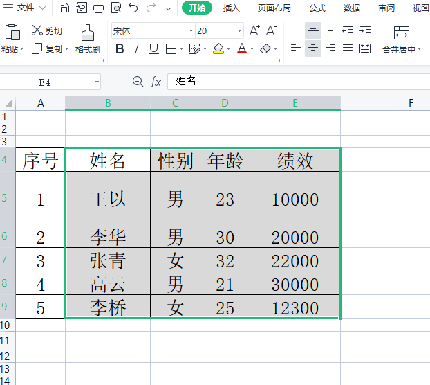Click 合并居中 merge and center
This screenshot has width=430, height=385.
[x=402, y=39]
